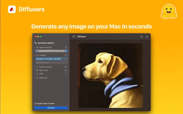Click the Generate button

pyautogui.click(x=51, y=108)
